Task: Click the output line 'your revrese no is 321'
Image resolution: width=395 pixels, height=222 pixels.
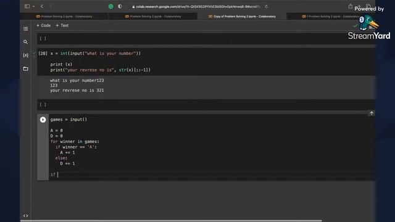Action: [x=77, y=91]
